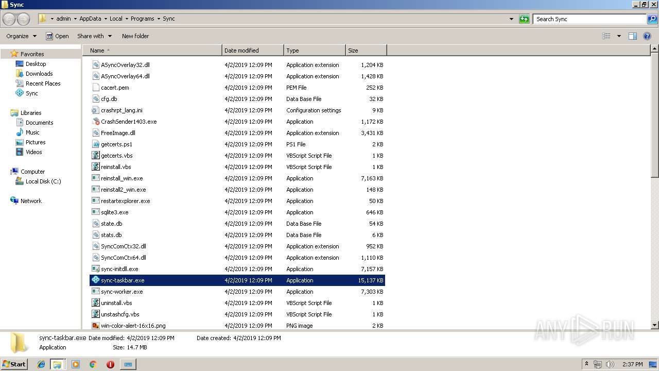Screen dimensions: 659x371
Task: Select the sync-taskbar.exe file icon
Action: 95,280
